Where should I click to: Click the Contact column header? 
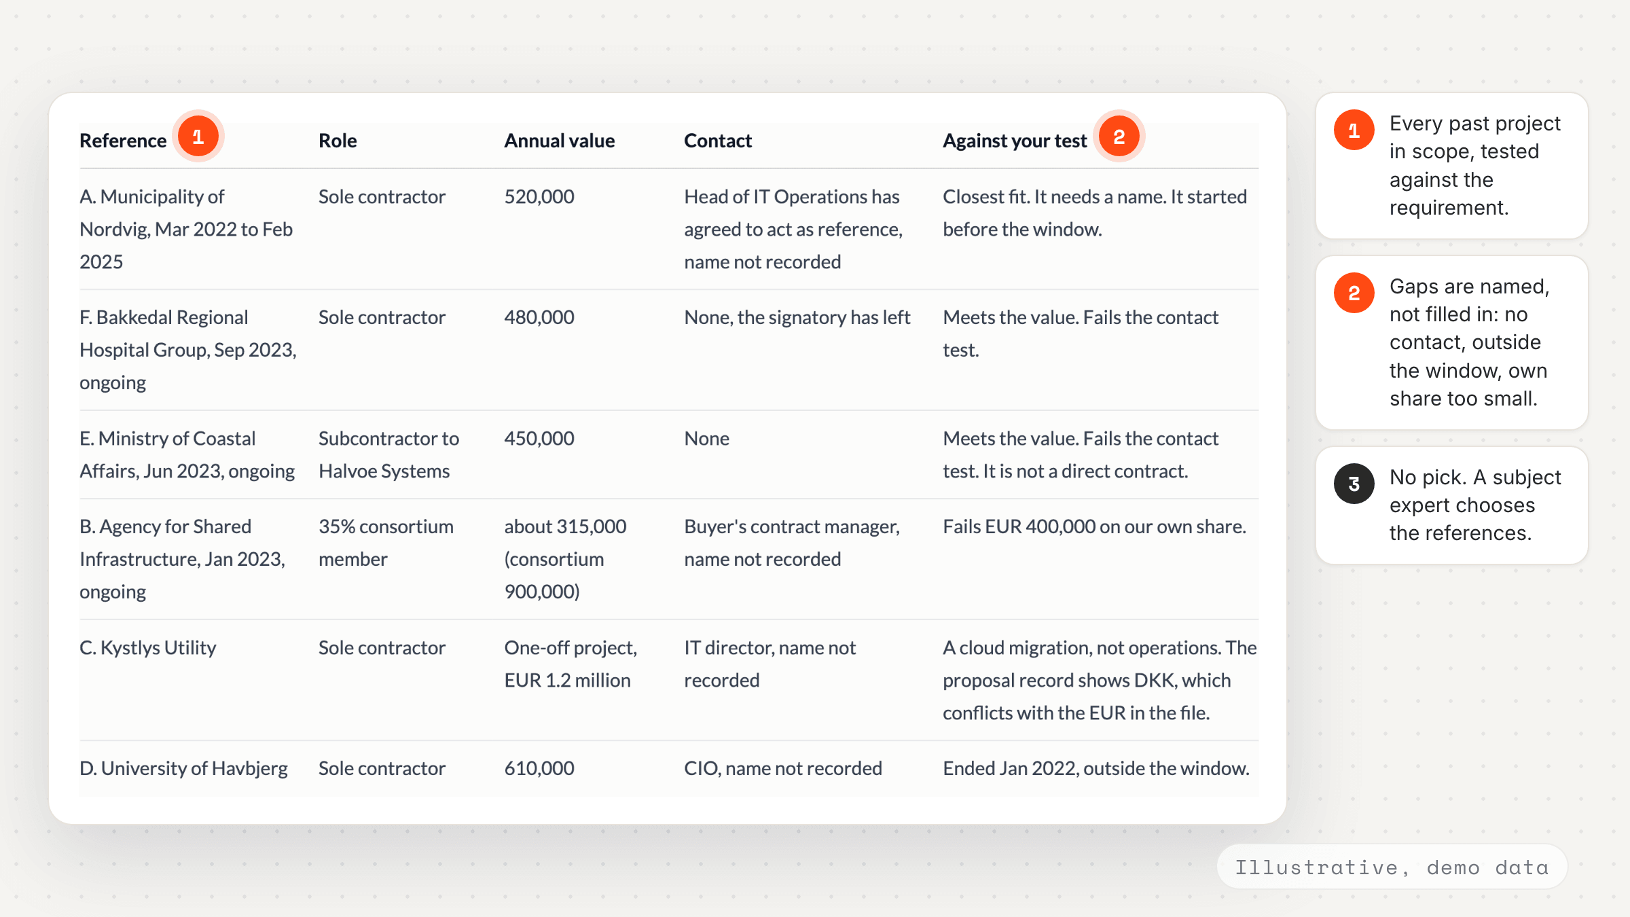pyautogui.click(x=718, y=141)
